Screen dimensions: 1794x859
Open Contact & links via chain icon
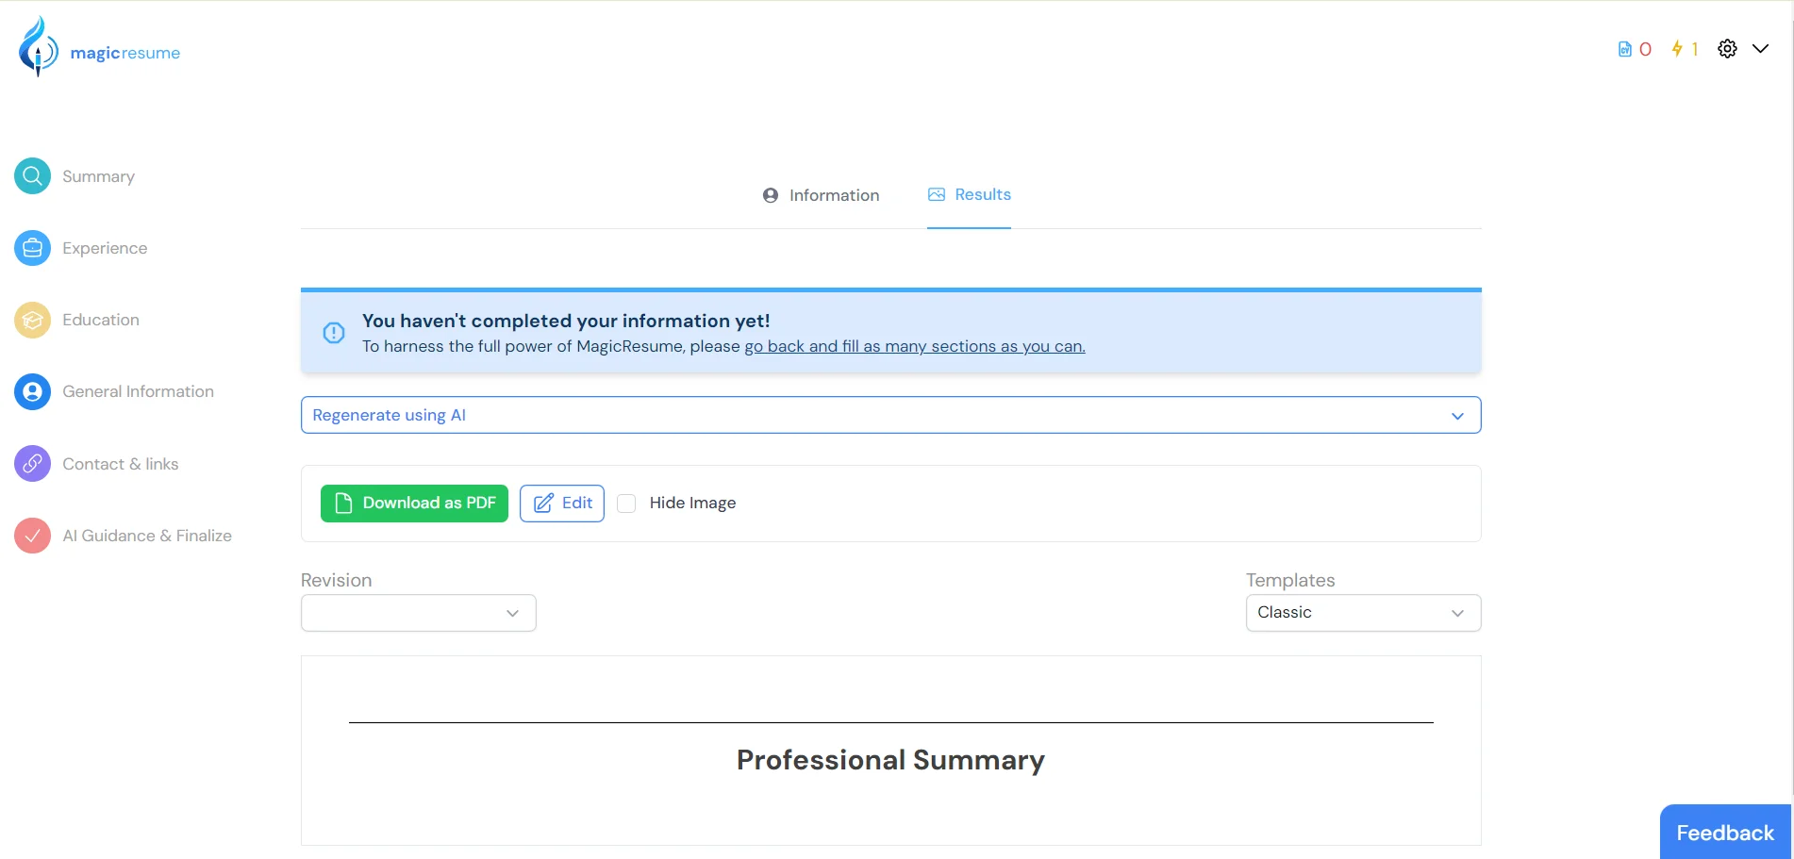tap(32, 464)
